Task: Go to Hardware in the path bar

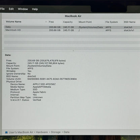Action: click(42, 132)
